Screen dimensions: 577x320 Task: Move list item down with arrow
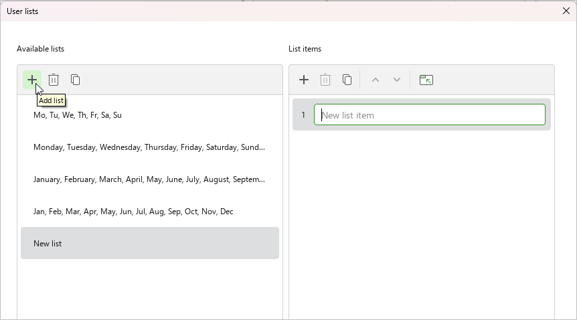[x=397, y=80]
